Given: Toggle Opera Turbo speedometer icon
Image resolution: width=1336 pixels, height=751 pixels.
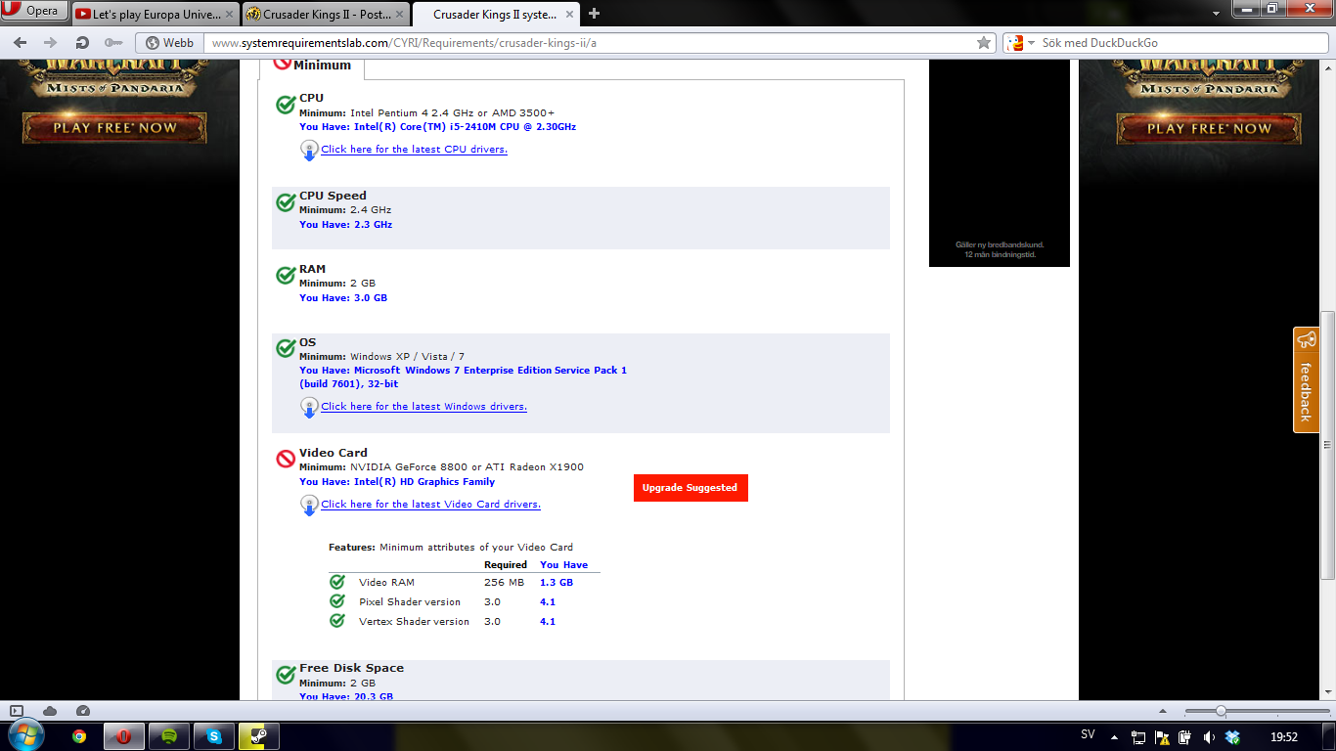Looking at the screenshot, I should [83, 711].
